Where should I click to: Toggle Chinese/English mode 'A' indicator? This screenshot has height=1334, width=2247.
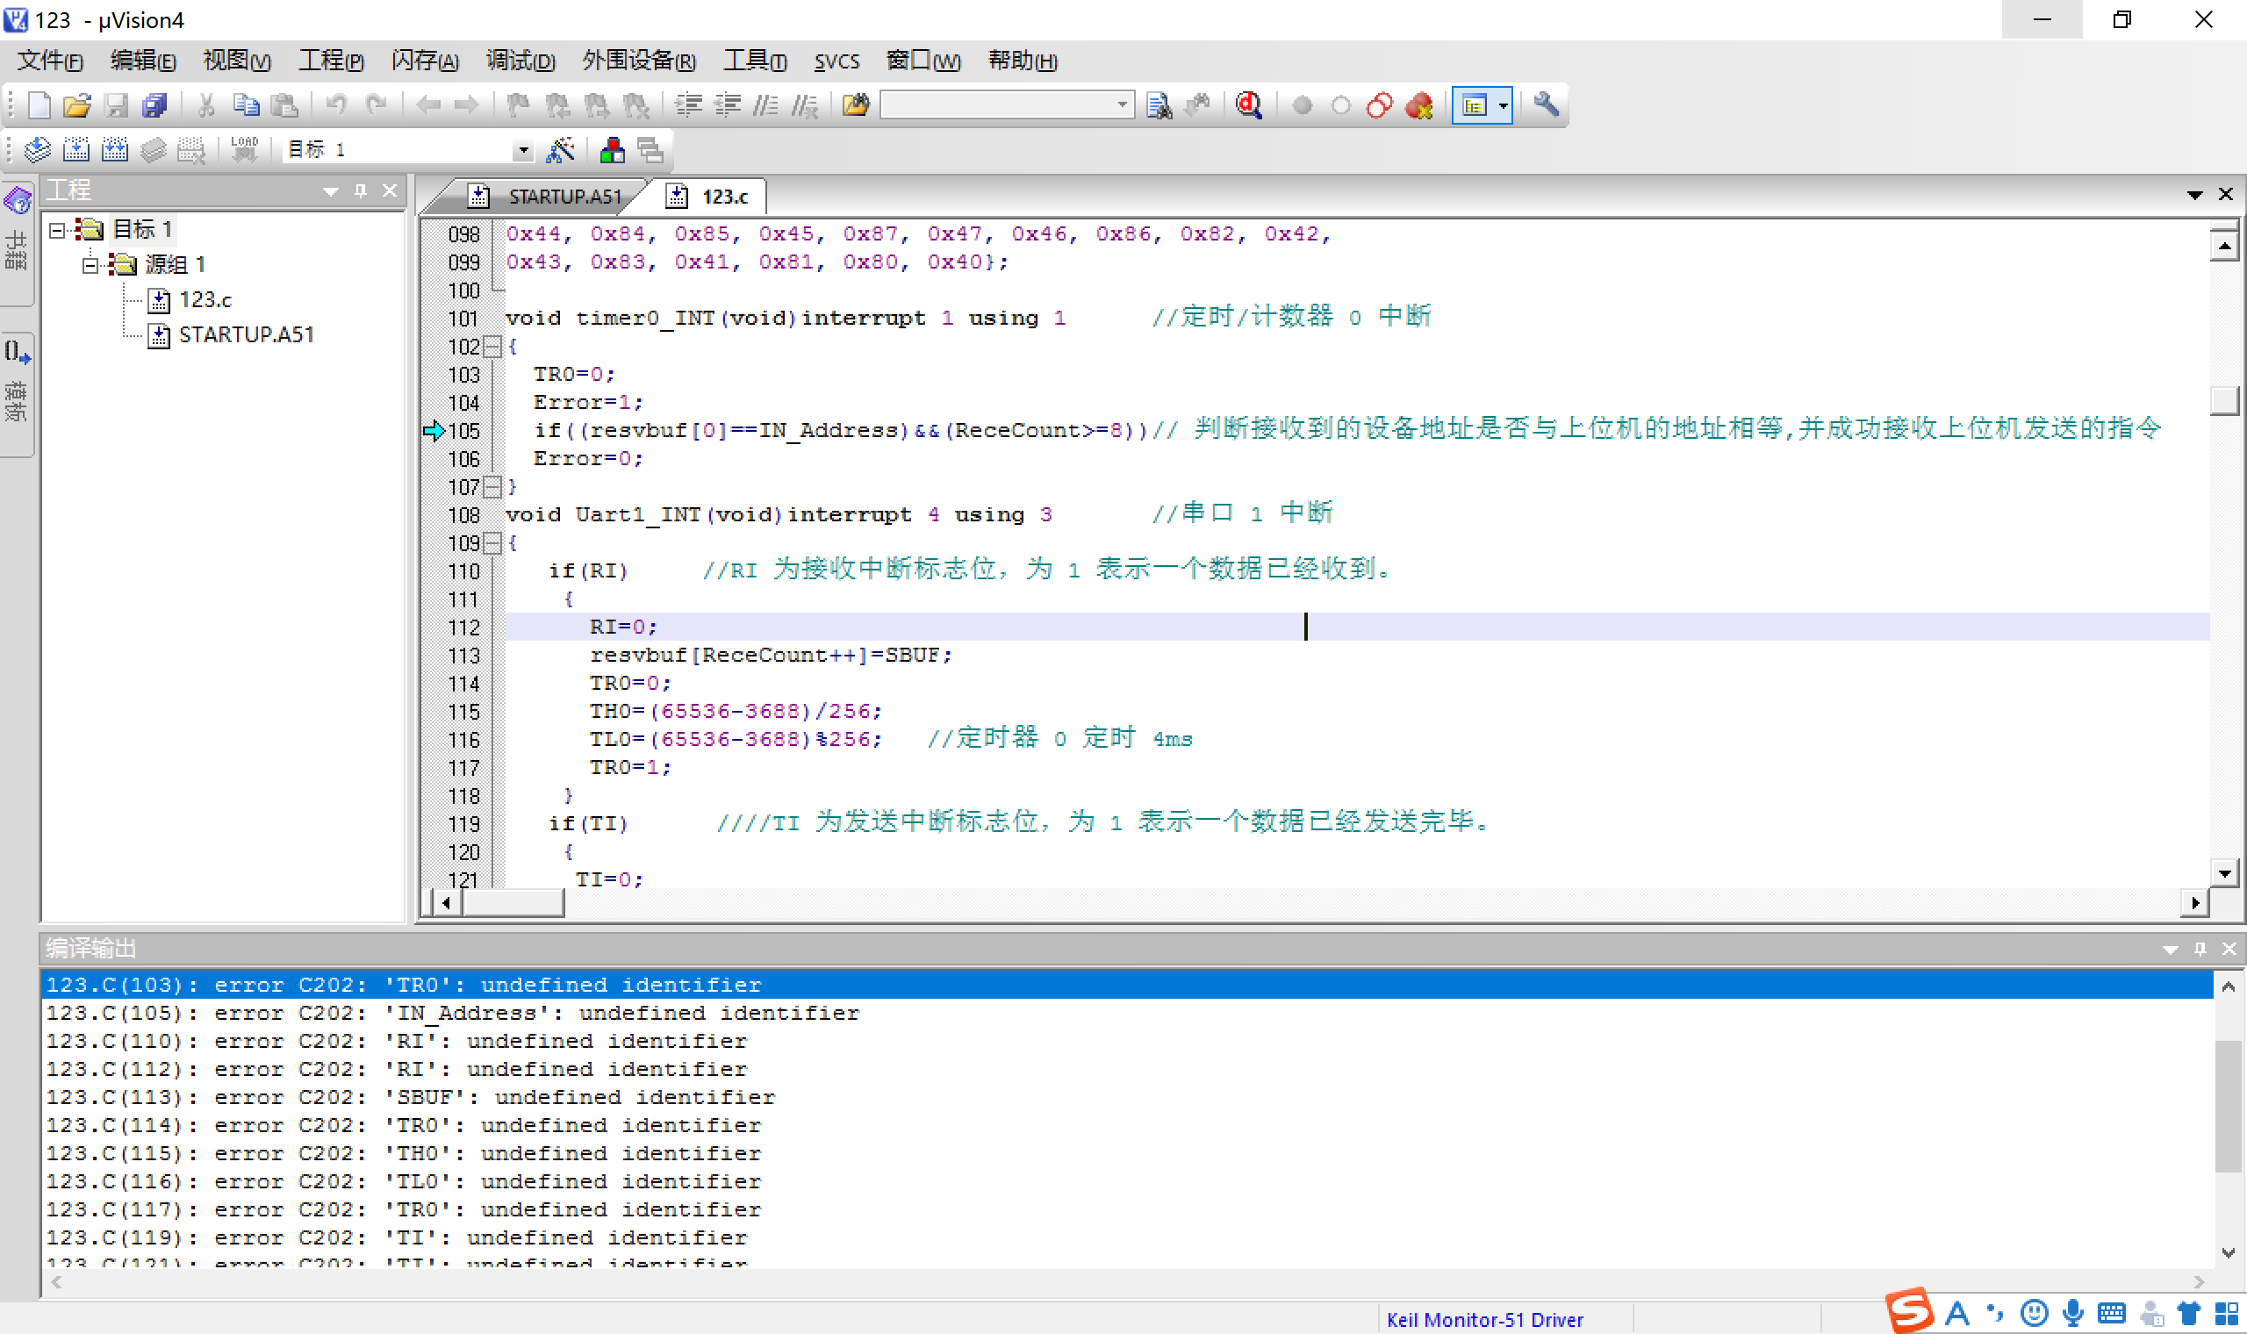coord(1956,1313)
